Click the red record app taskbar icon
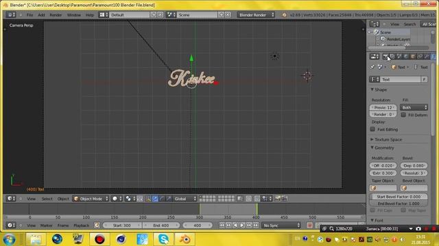Viewport: 439px width, 246px height. pos(99,239)
